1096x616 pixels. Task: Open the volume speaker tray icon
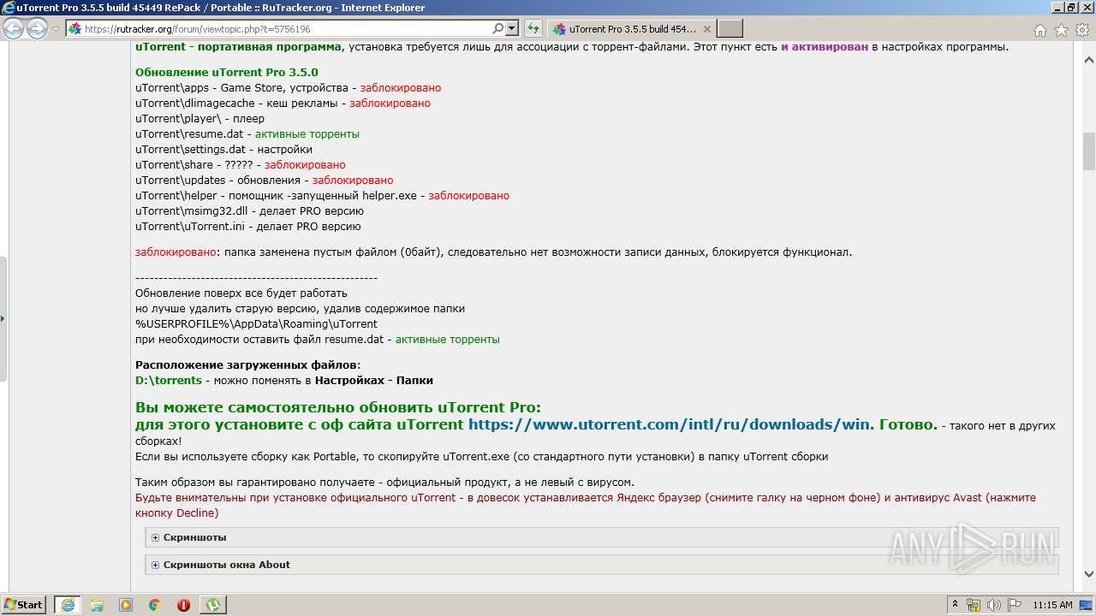[x=994, y=604]
